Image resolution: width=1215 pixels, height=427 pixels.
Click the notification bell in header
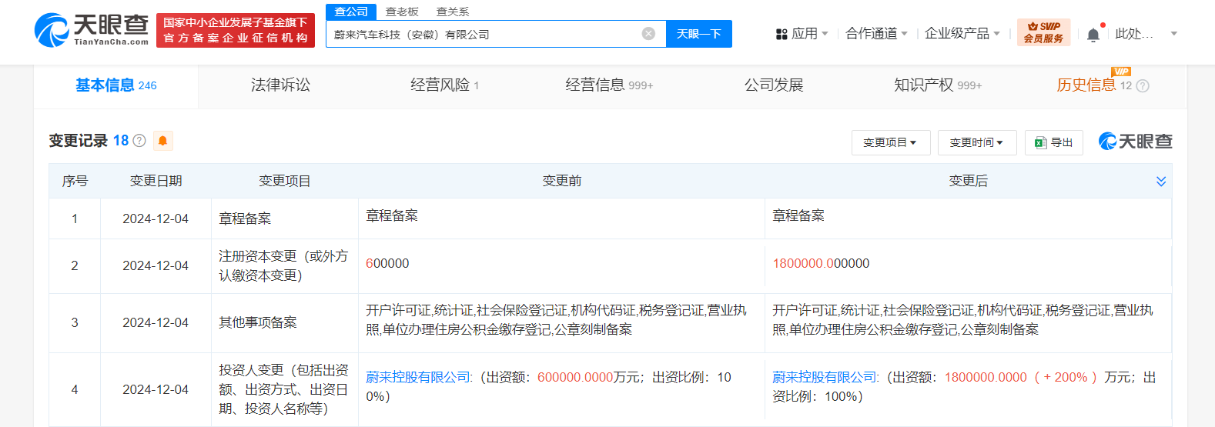[1093, 35]
